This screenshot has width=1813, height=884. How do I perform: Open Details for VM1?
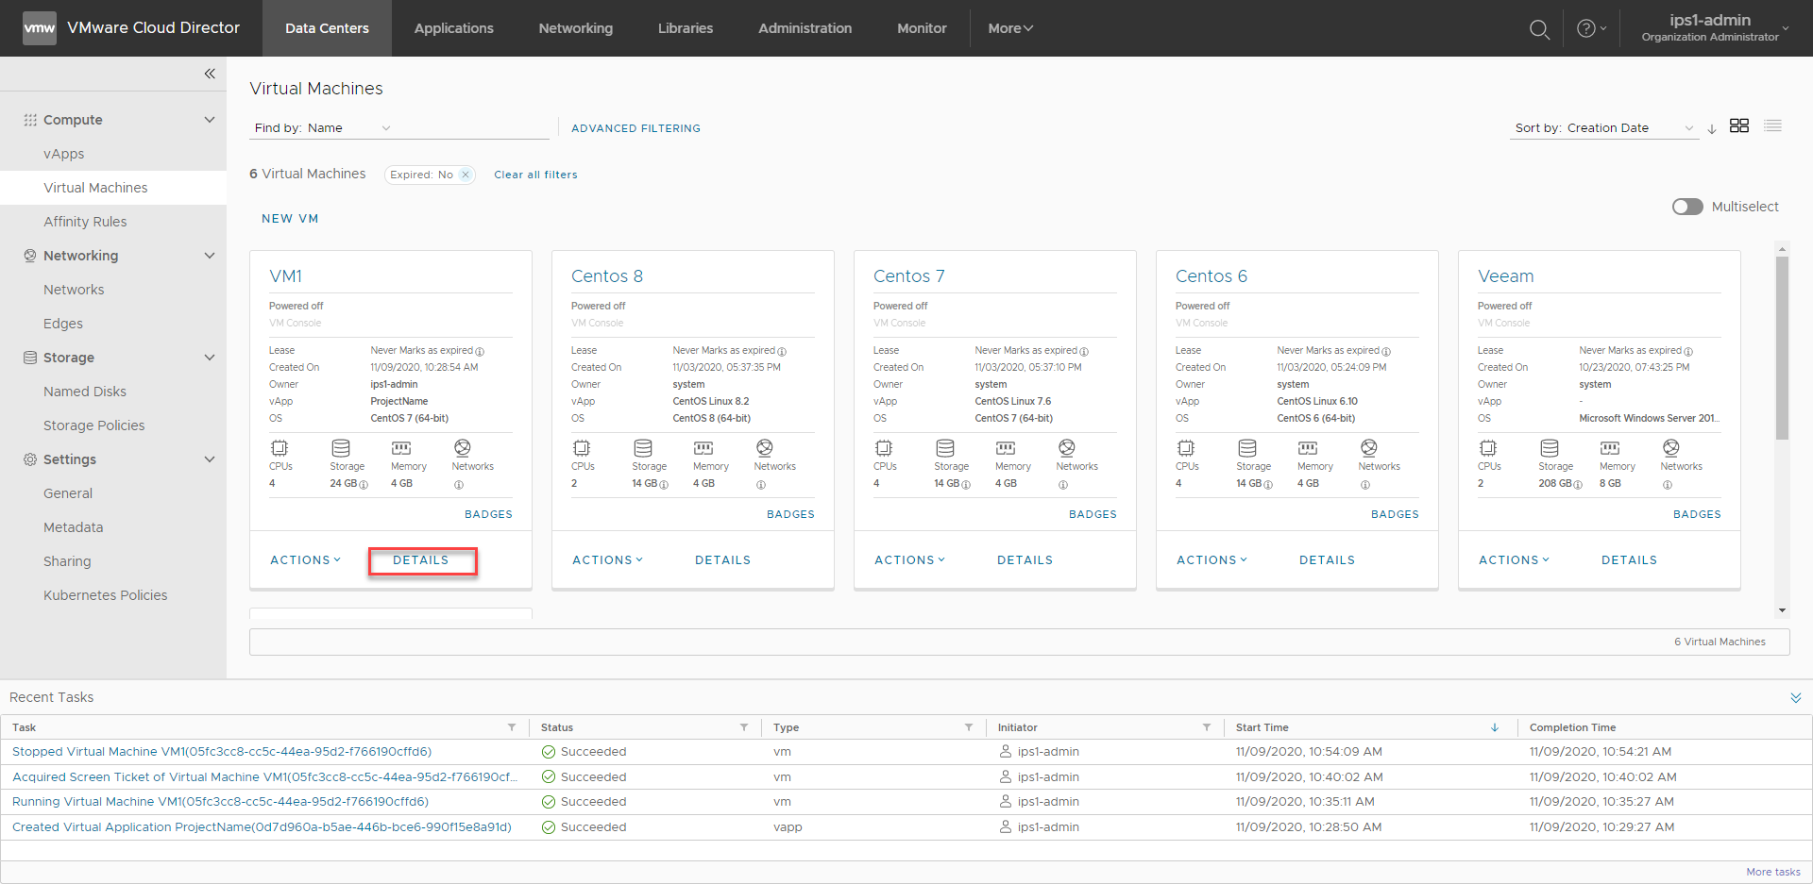421,560
